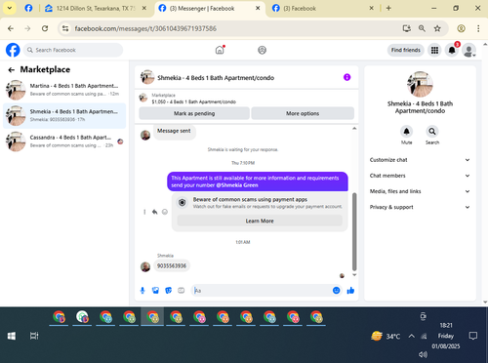Screen dimensions: 488x363
Task: Open the Facebook logo home link
Action: coord(13,50)
